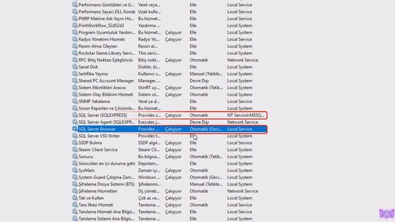395x222 pixels.
Task: Select the Tanılama Hizmeti Ana Bilgis... name
Action: [107, 212]
